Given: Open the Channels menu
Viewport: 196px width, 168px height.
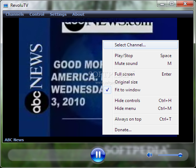Looking at the screenshot, I should point(15,14).
